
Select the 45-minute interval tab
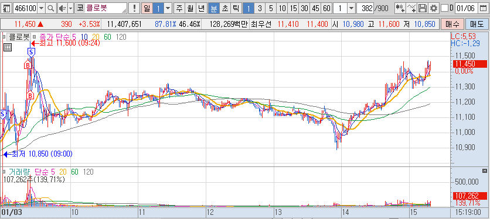coord(315,8)
